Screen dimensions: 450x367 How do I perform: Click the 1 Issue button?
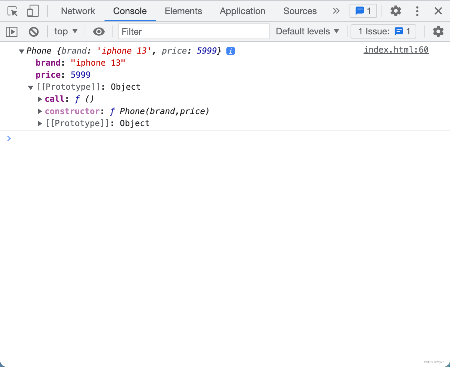(383, 32)
